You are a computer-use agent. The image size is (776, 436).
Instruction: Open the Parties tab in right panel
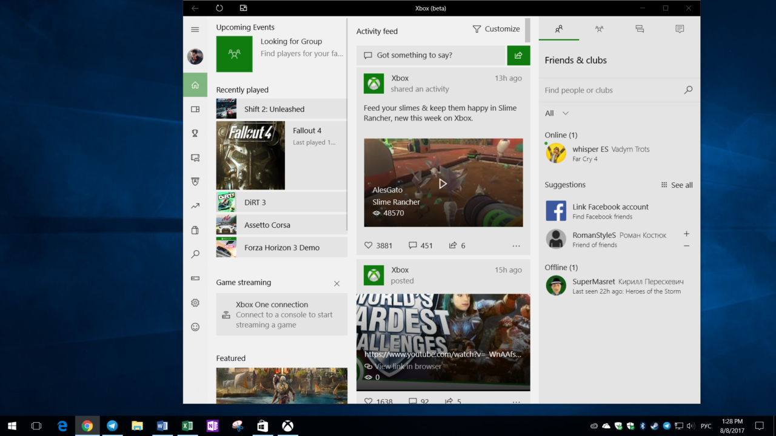point(599,28)
